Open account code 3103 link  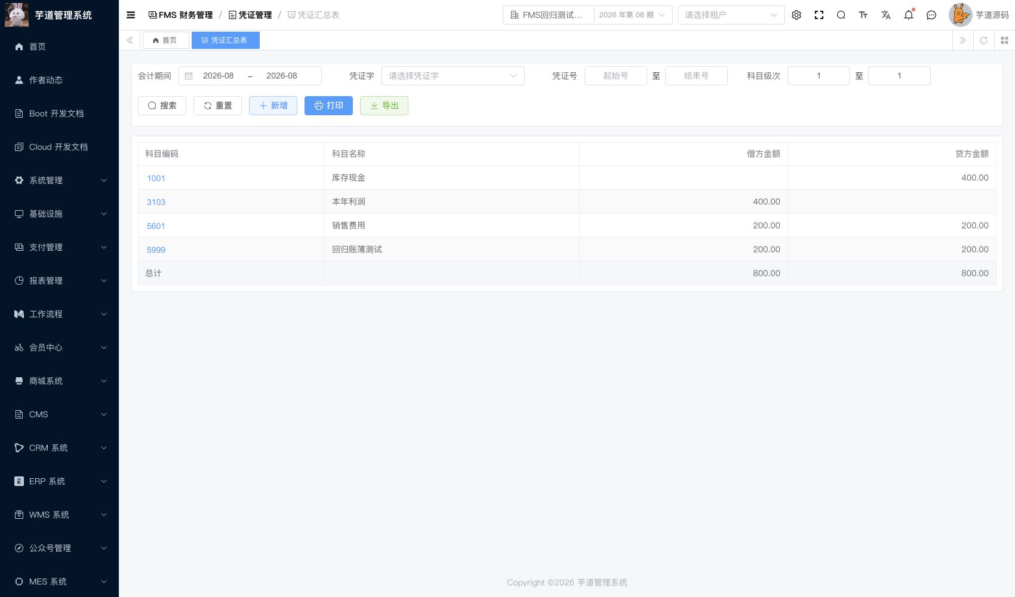[x=156, y=202]
